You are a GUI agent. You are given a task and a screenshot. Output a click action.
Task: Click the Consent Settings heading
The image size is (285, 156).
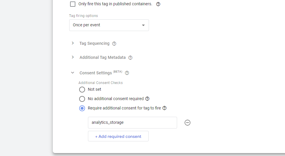click(96, 73)
